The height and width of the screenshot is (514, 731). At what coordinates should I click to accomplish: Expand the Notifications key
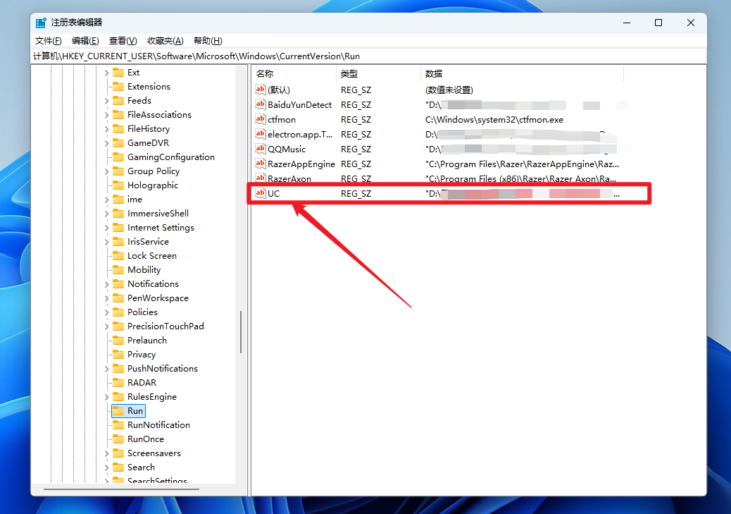point(107,284)
